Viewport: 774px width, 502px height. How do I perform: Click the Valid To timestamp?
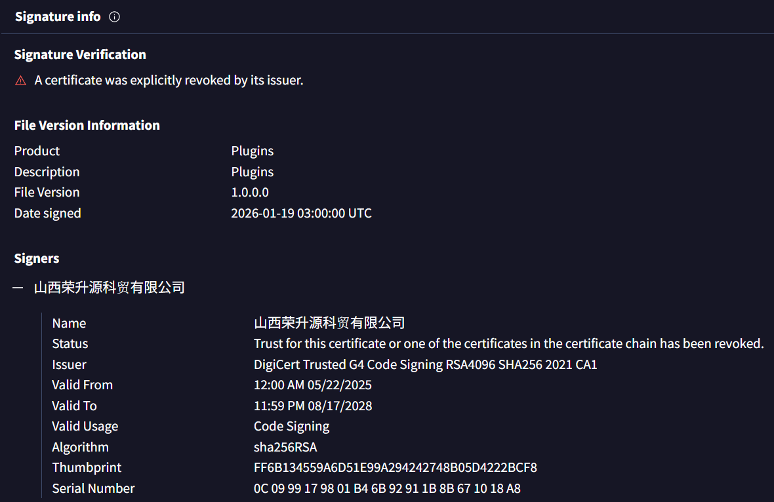[312, 406]
